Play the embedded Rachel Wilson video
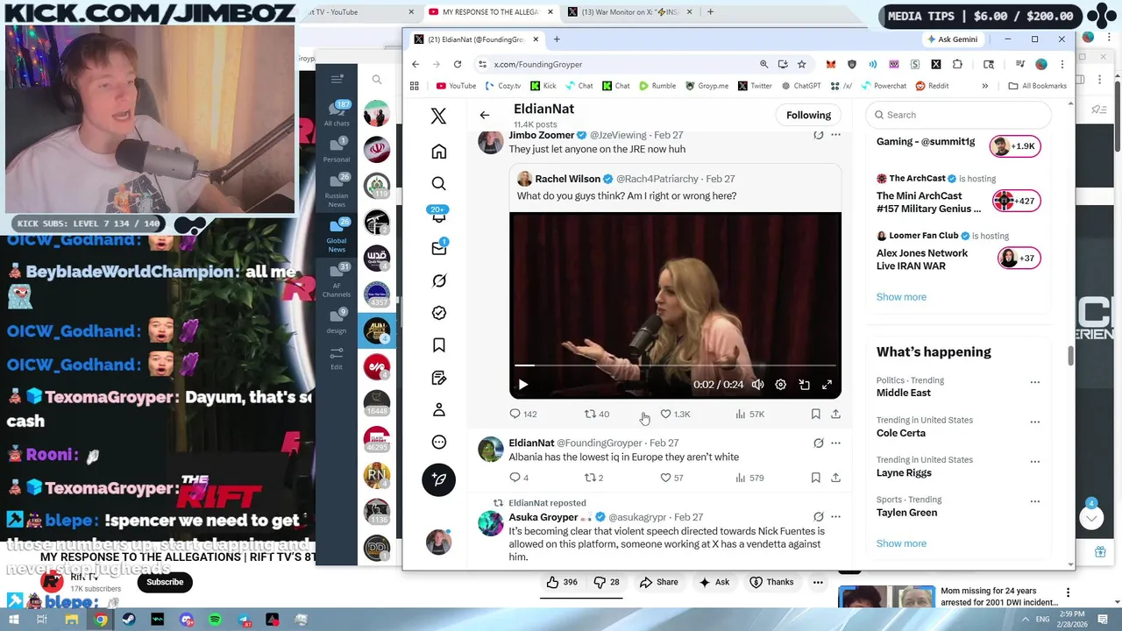 [523, 385]
